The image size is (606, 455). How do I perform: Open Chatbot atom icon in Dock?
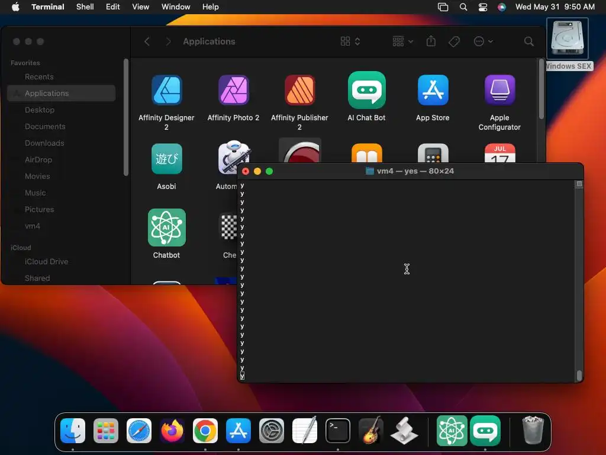click(x=452, y=431)
